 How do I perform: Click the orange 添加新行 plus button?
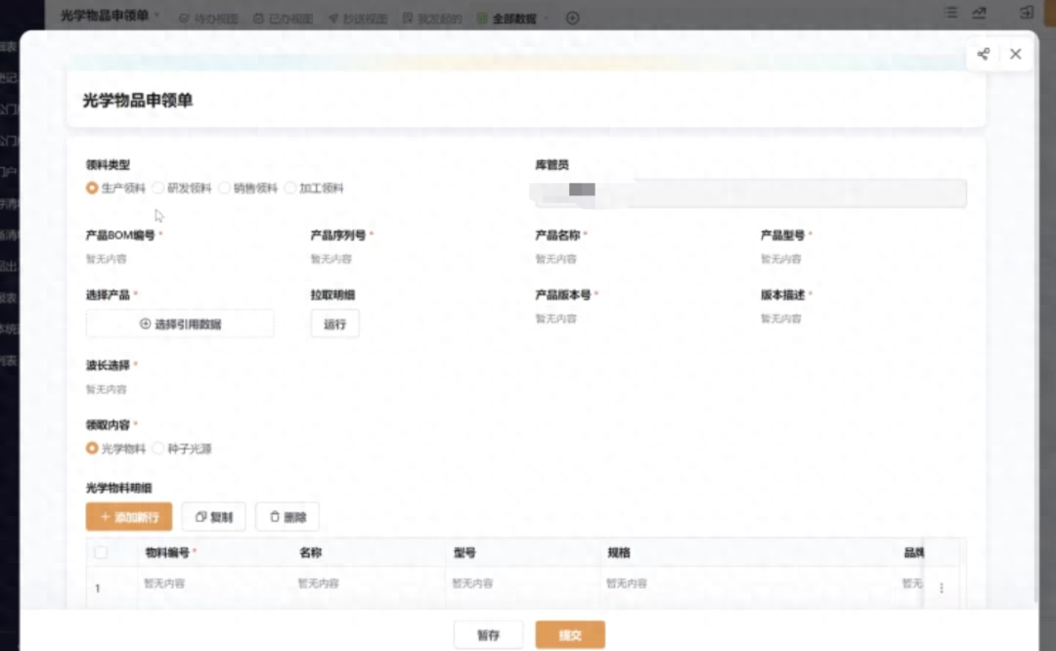pyautogui.click(x=128, y=516)
